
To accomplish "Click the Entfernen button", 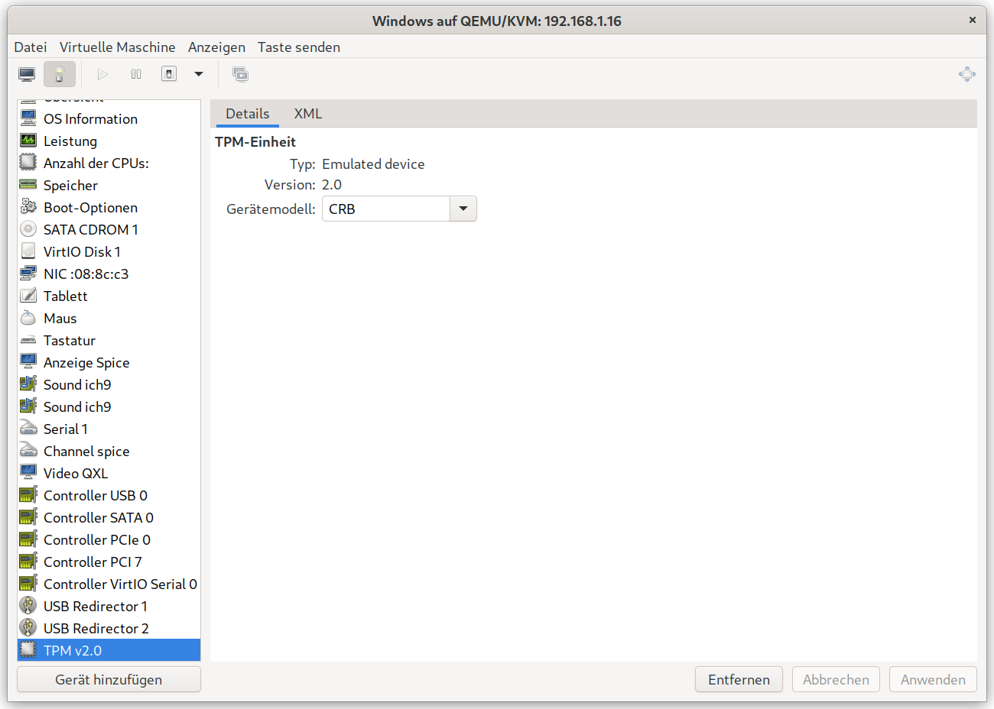I will [x=738, y=679].
